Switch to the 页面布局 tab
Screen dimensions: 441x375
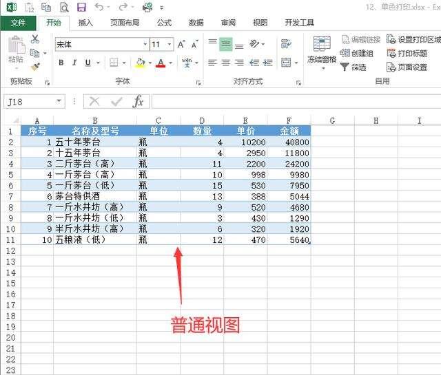[125, 23]
